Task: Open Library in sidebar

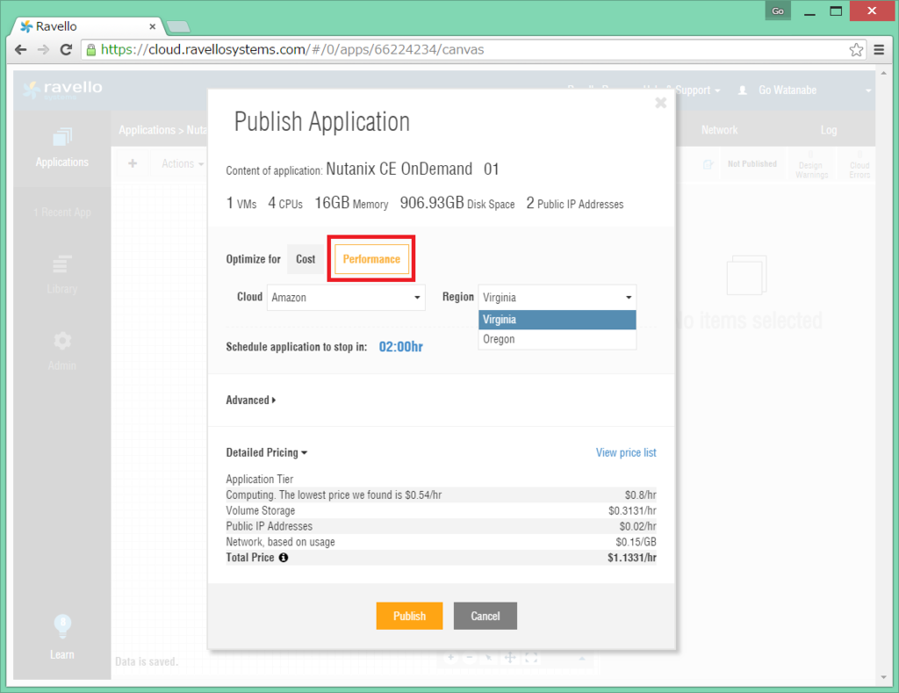Action: (x=62, y=274)
